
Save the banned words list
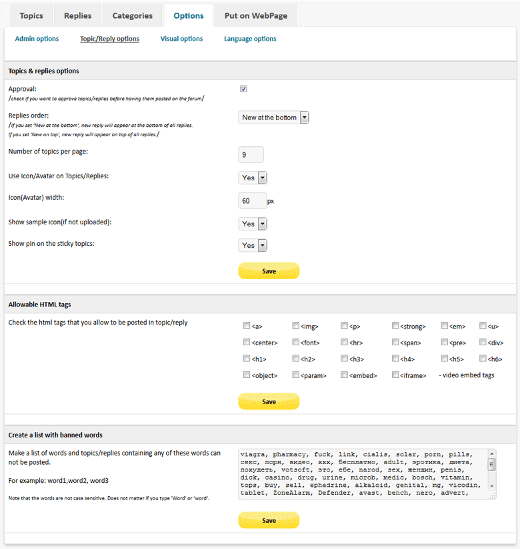(x=269, y=520)
